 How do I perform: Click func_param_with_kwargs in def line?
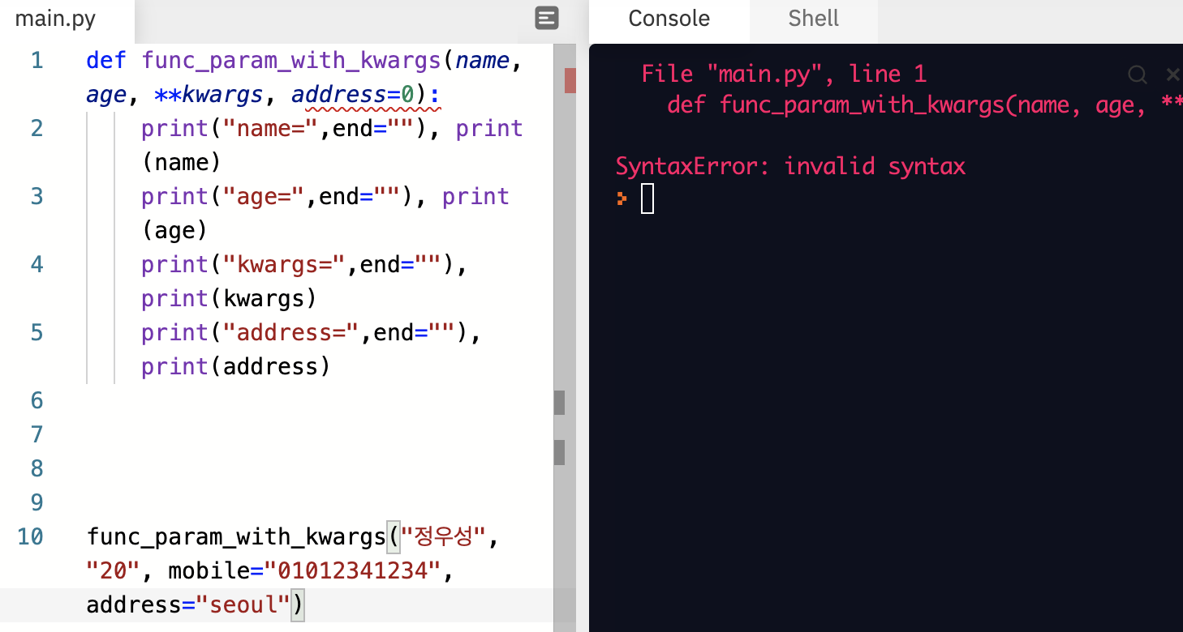[291, 61]
